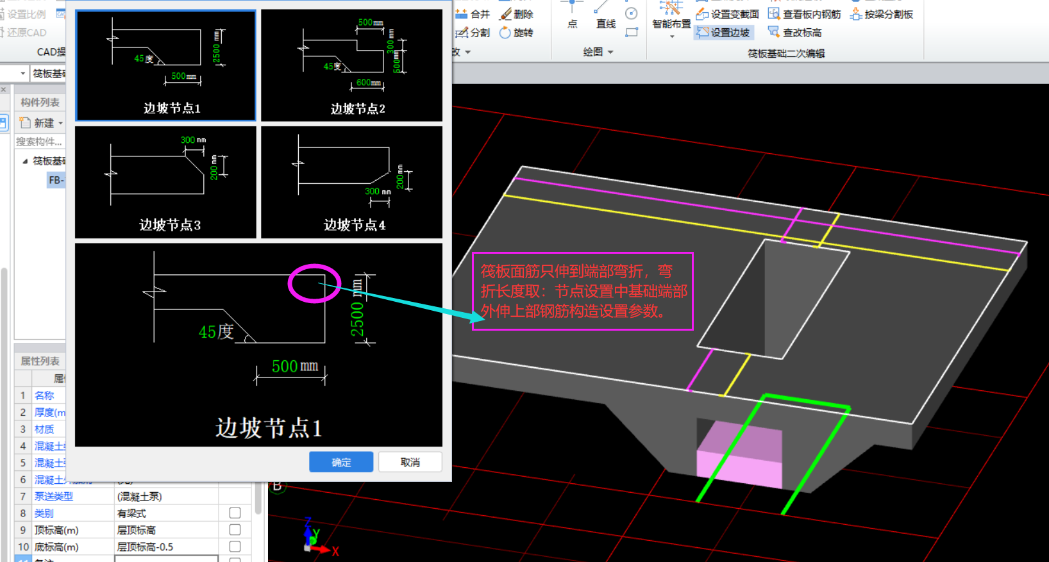The height and width of the screenshot is (562, 1049).
Task: Click the 类别 property name
Action: [x=44, y=513]
